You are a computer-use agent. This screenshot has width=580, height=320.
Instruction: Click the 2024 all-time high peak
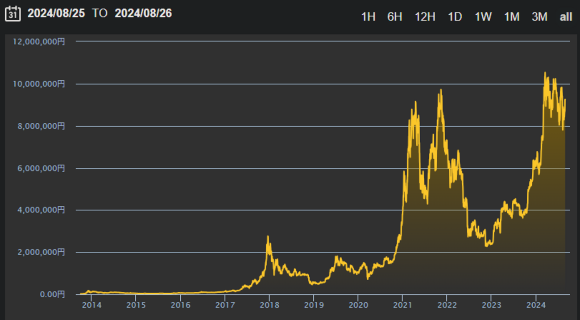point(544,73)
